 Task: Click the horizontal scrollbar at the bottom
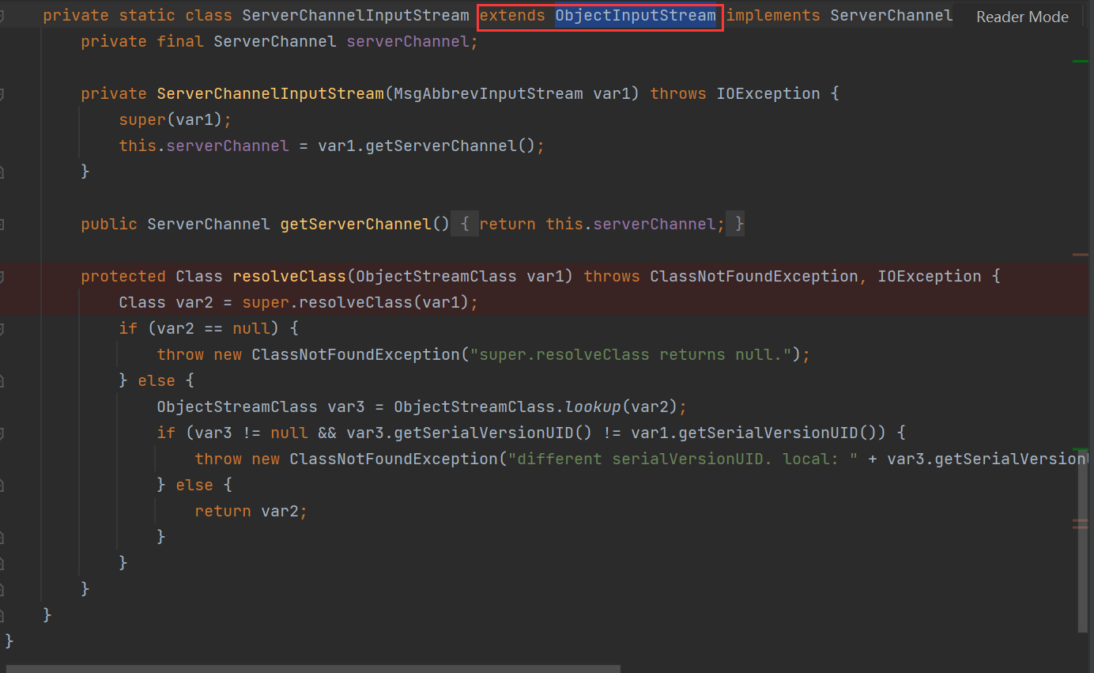pyautogui.click(x=314, y=668)
